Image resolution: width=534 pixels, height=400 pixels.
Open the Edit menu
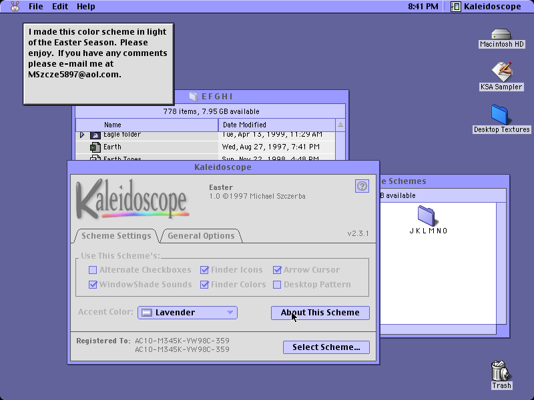click(60, 6)
